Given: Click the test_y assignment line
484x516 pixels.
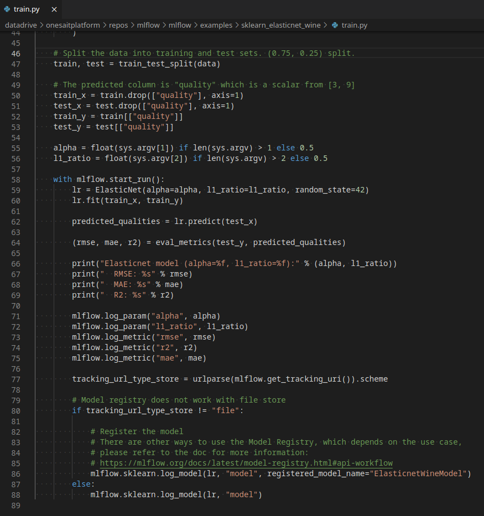Looking at the screenshot, I should (113, 127).
